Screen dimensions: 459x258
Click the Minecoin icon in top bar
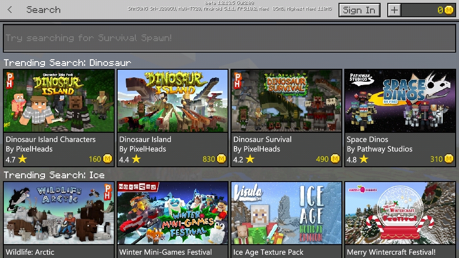[448, 10]
